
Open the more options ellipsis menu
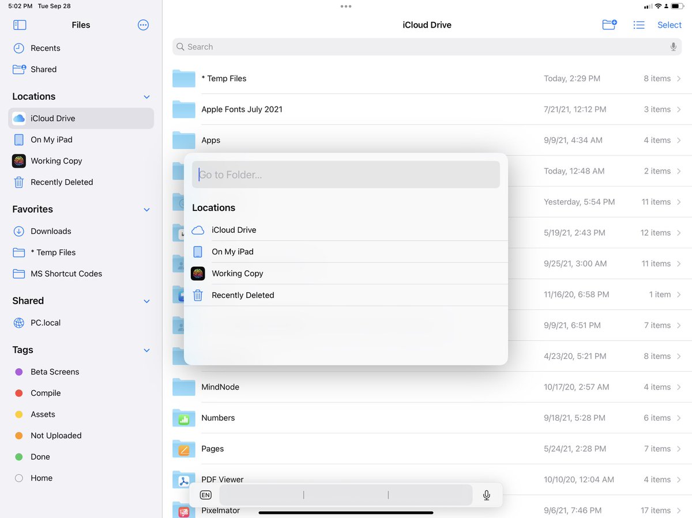click(144, 25)
